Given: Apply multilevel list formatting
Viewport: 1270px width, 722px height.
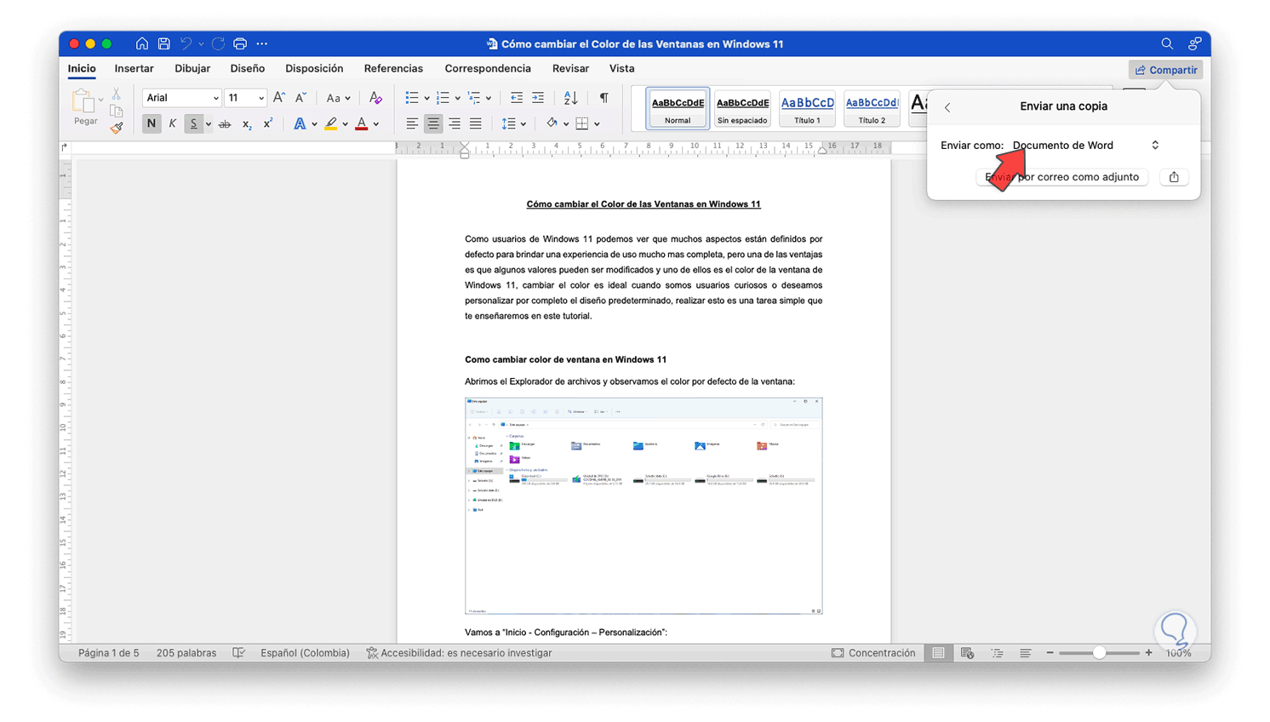Looking at the screenshot, I should click(x=474, y=98).
